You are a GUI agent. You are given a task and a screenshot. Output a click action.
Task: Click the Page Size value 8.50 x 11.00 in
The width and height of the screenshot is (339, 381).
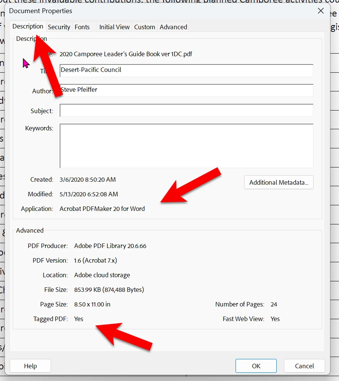[x=92, y=304]
